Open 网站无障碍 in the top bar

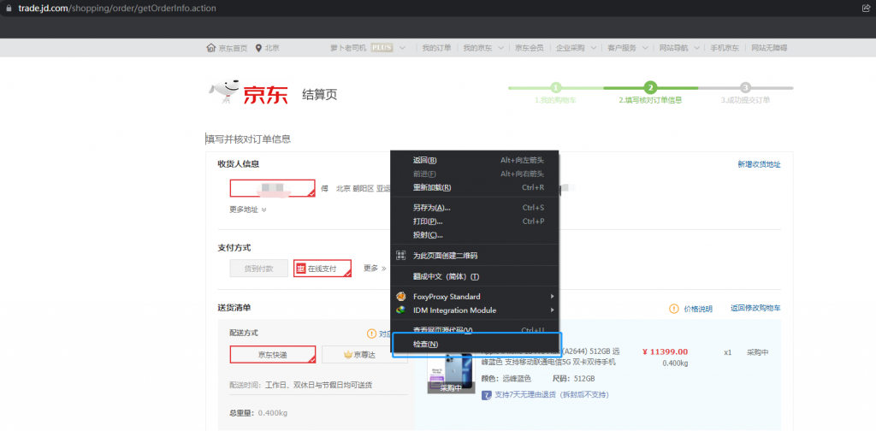tap(769, 48)
